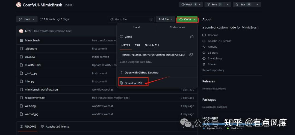Switch to the Codespaces tab

coord(177,27)
